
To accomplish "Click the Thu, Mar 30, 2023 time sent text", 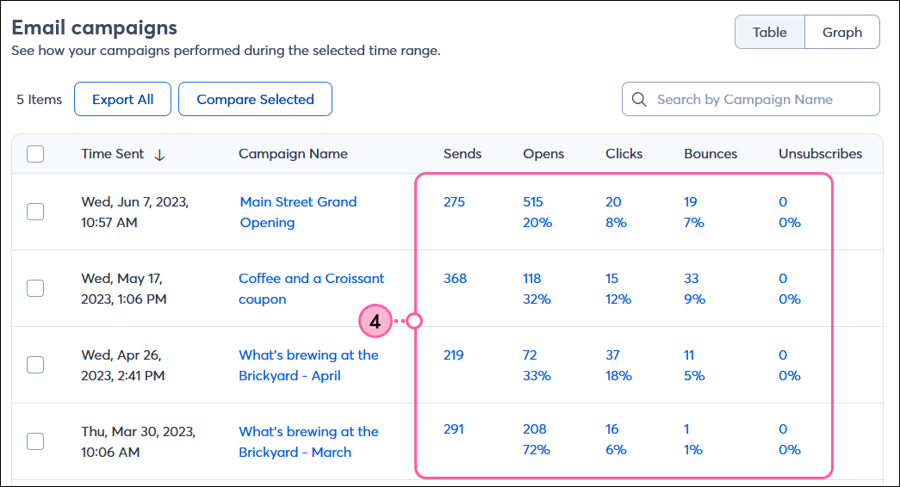I will point(139,441).
